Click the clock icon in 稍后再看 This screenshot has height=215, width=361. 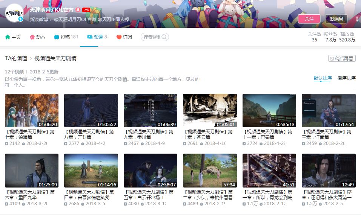[332, 59]
